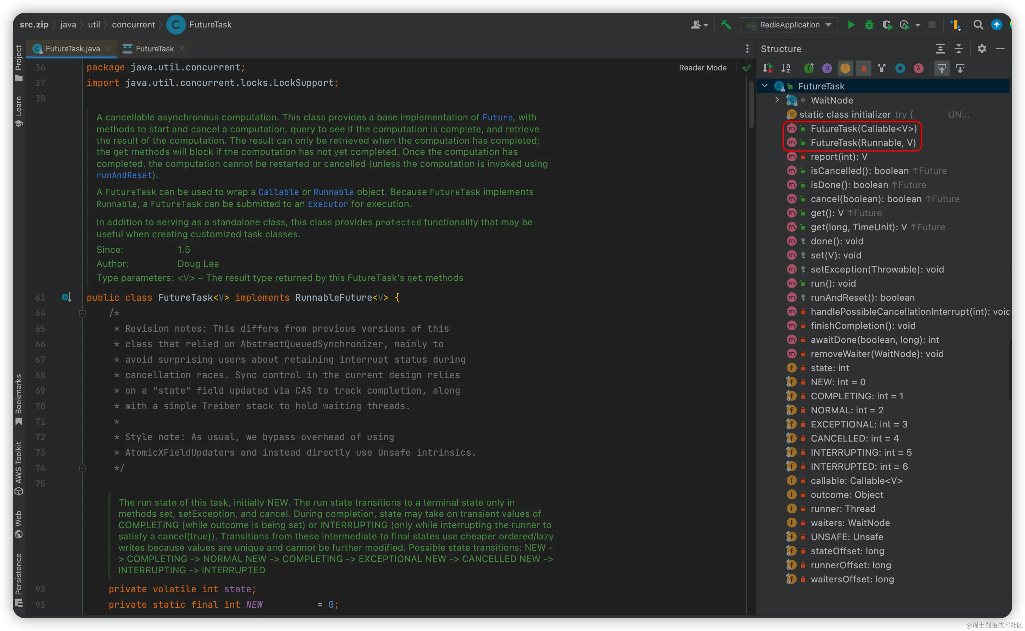Click Reader Mode label in editor
This screenshot has height=631, width=1025.
pyautogui.click(x=702, y=68)
